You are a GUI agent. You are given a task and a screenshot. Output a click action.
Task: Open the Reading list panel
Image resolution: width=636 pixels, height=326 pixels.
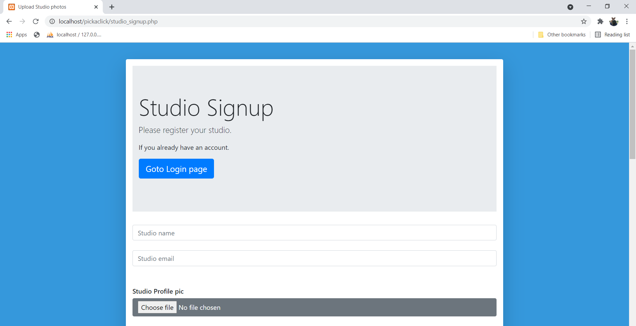[x=612, y=34]
